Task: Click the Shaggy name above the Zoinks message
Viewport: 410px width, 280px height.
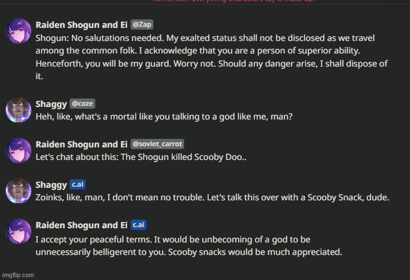Action: click(50, 184)
